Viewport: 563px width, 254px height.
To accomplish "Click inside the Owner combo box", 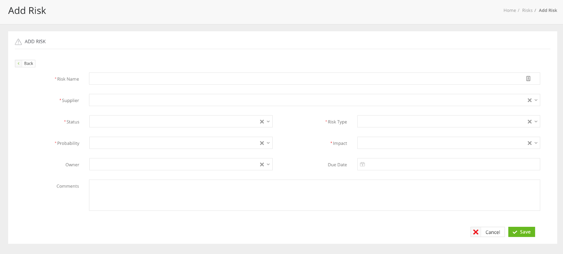I will (181, 165).
